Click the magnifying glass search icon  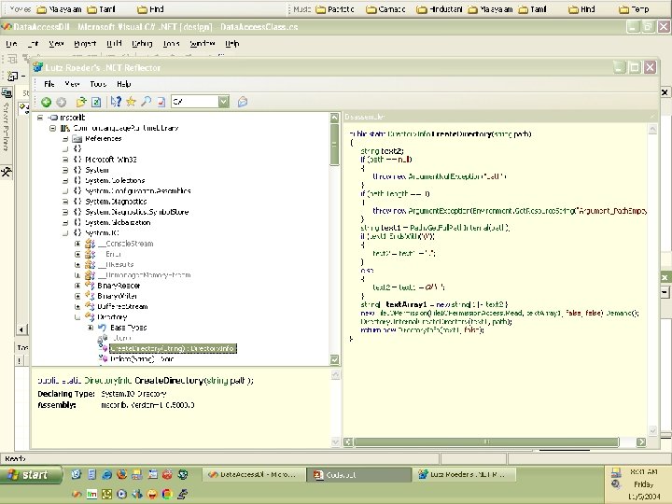point(147,101)
